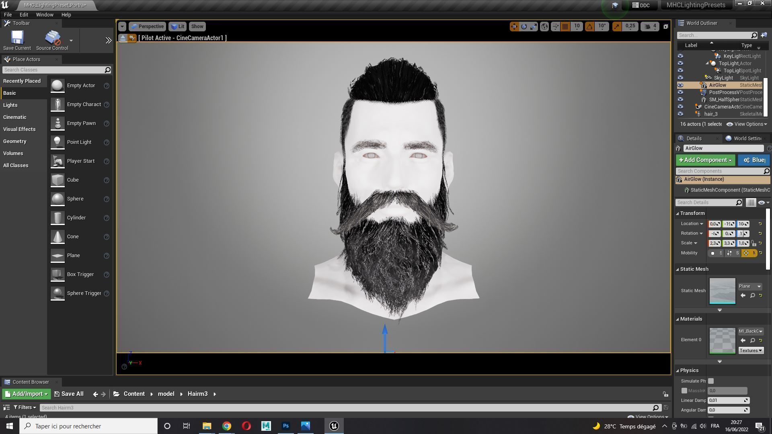Open help for Empty Actor
772x434 pixels.
(x=107, y=86)
